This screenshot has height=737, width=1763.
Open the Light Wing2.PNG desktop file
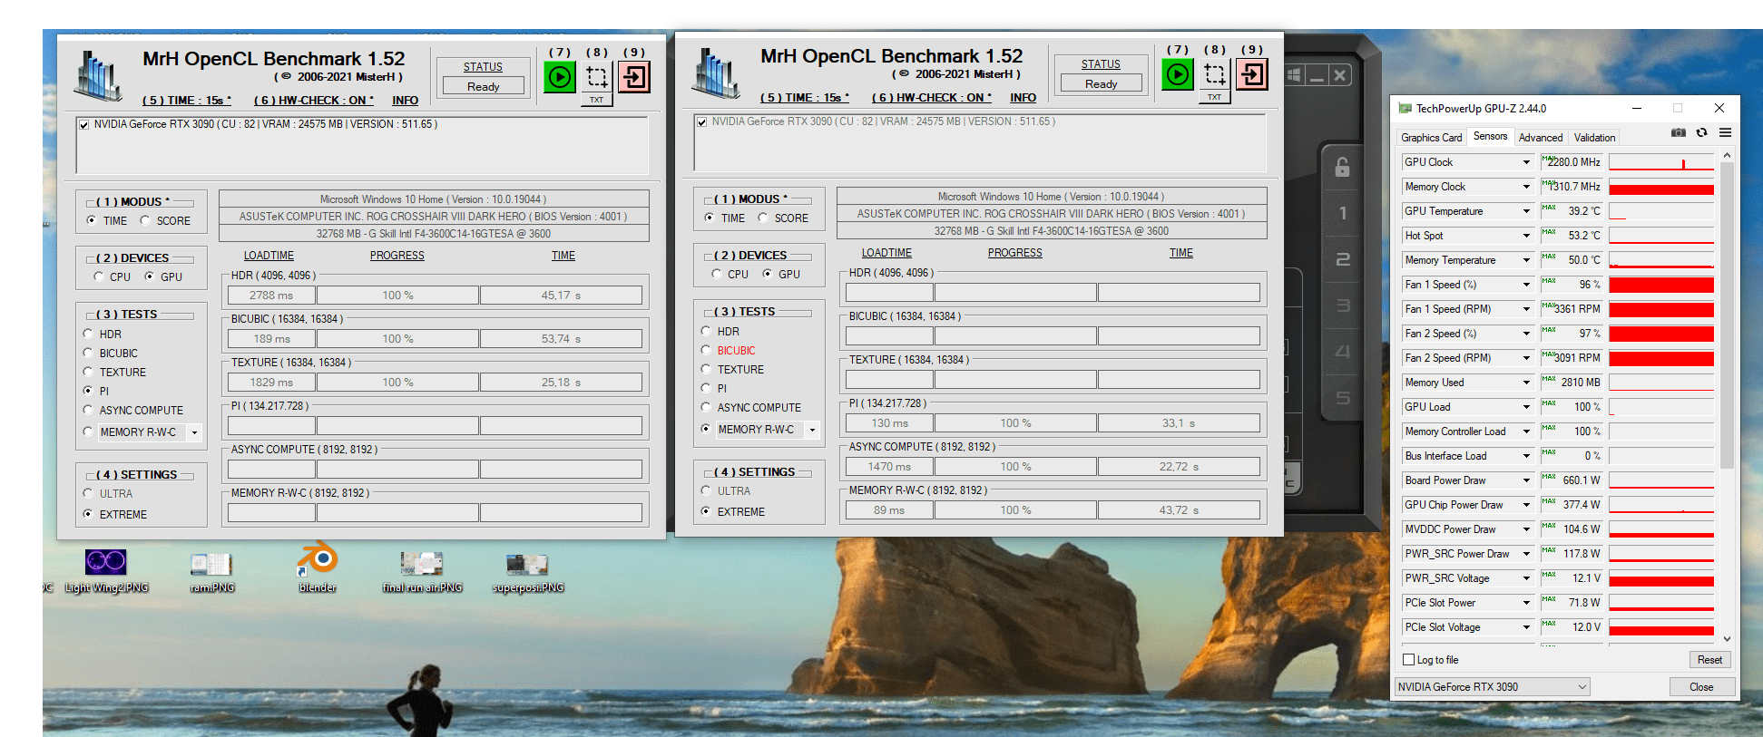point(106,571)
